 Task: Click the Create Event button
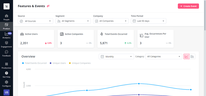click(x=188, y=6)
